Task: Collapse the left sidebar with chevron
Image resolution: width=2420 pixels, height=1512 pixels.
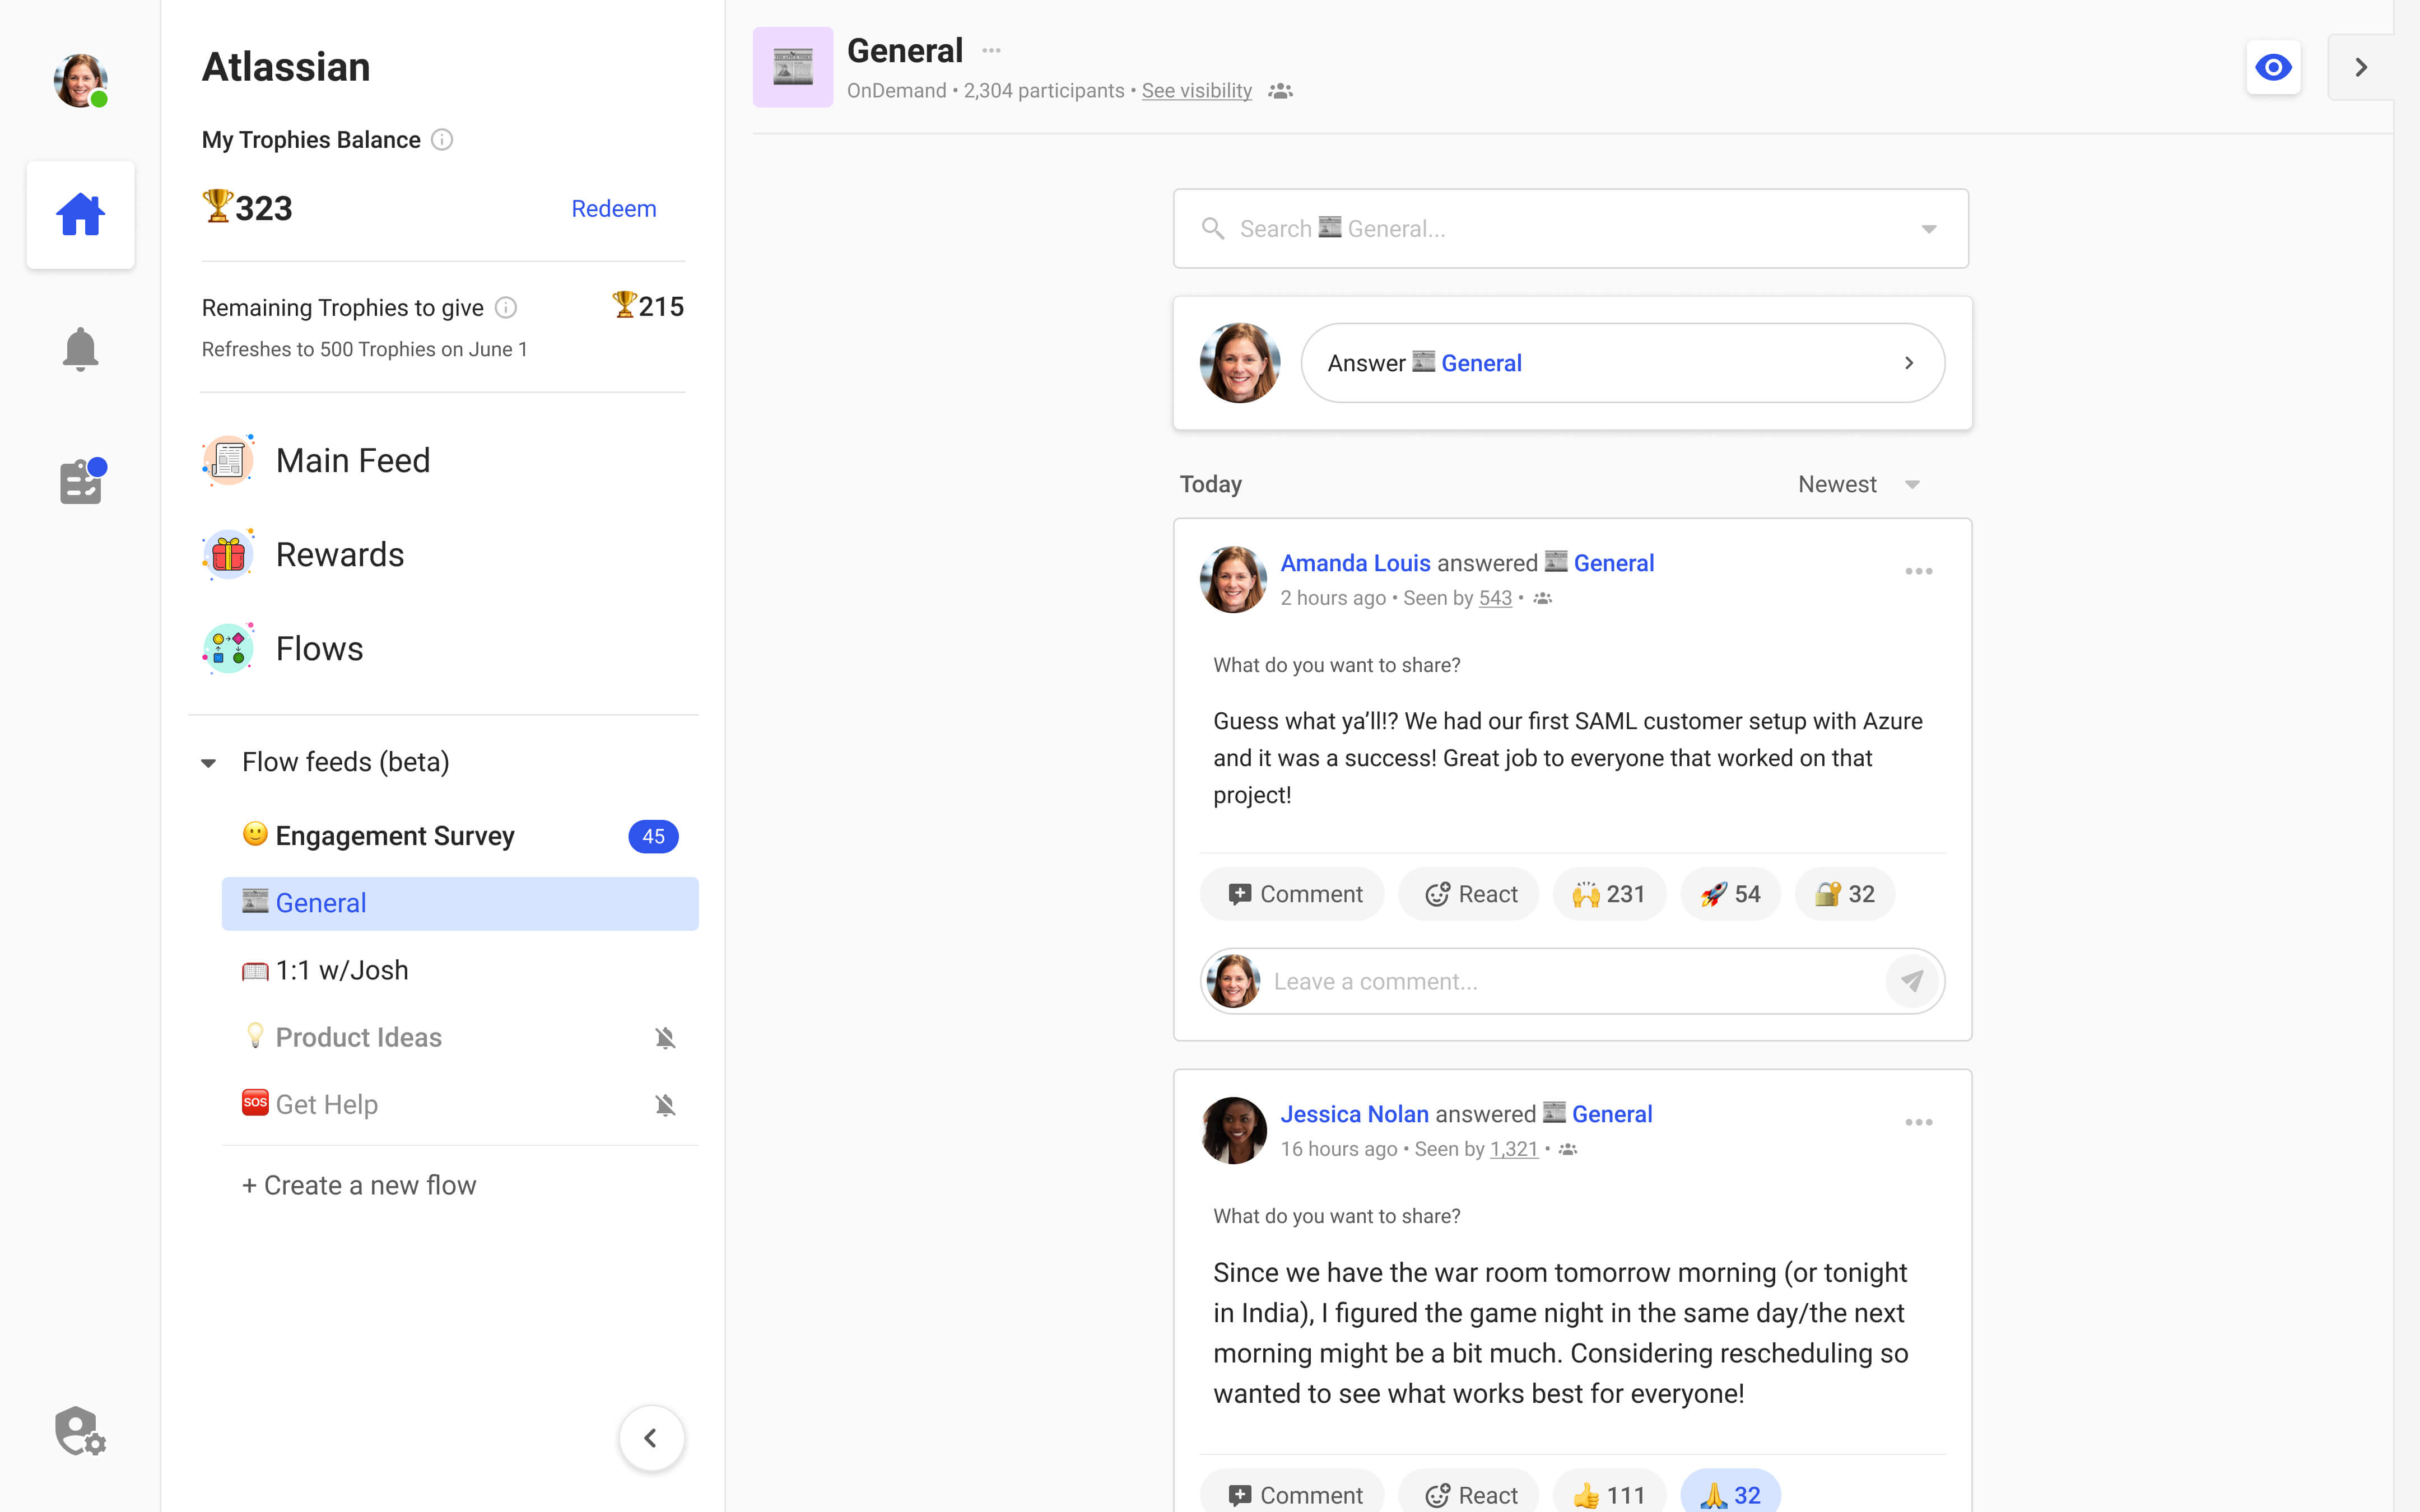Action: tap(651, 1438)
